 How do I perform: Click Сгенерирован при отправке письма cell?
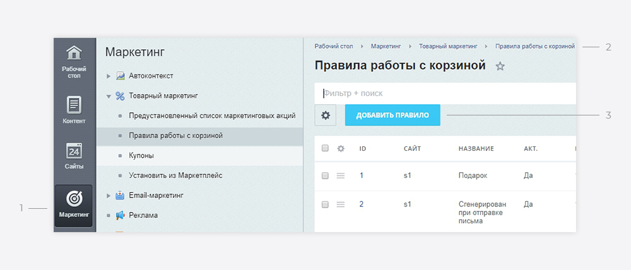(482, 213)
